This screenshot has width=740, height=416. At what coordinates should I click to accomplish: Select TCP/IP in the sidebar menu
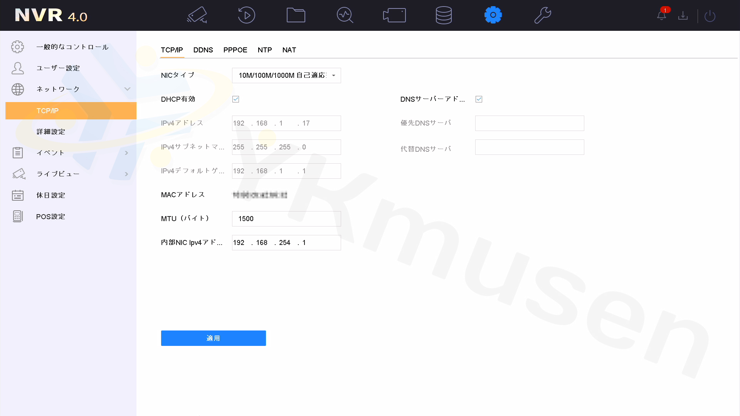click(x=71, y=111)
